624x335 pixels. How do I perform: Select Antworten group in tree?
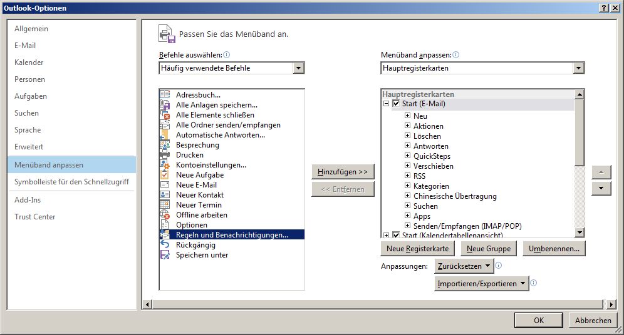click(x=430, y=146)
